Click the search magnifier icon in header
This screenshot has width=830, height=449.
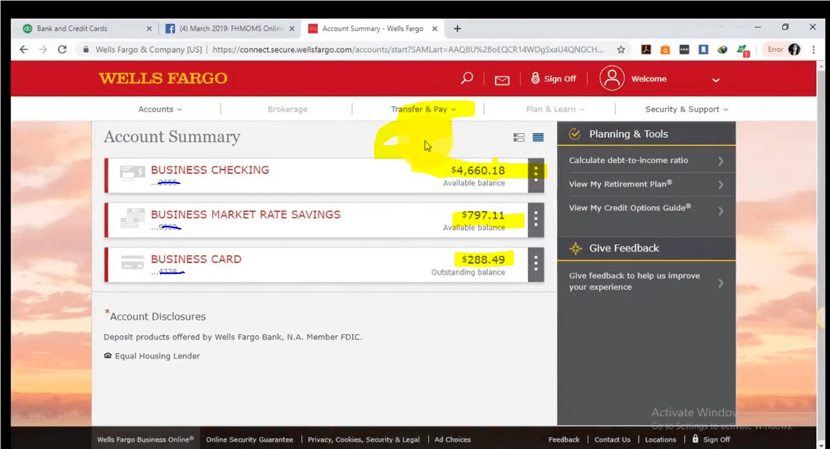pos(467,78)
